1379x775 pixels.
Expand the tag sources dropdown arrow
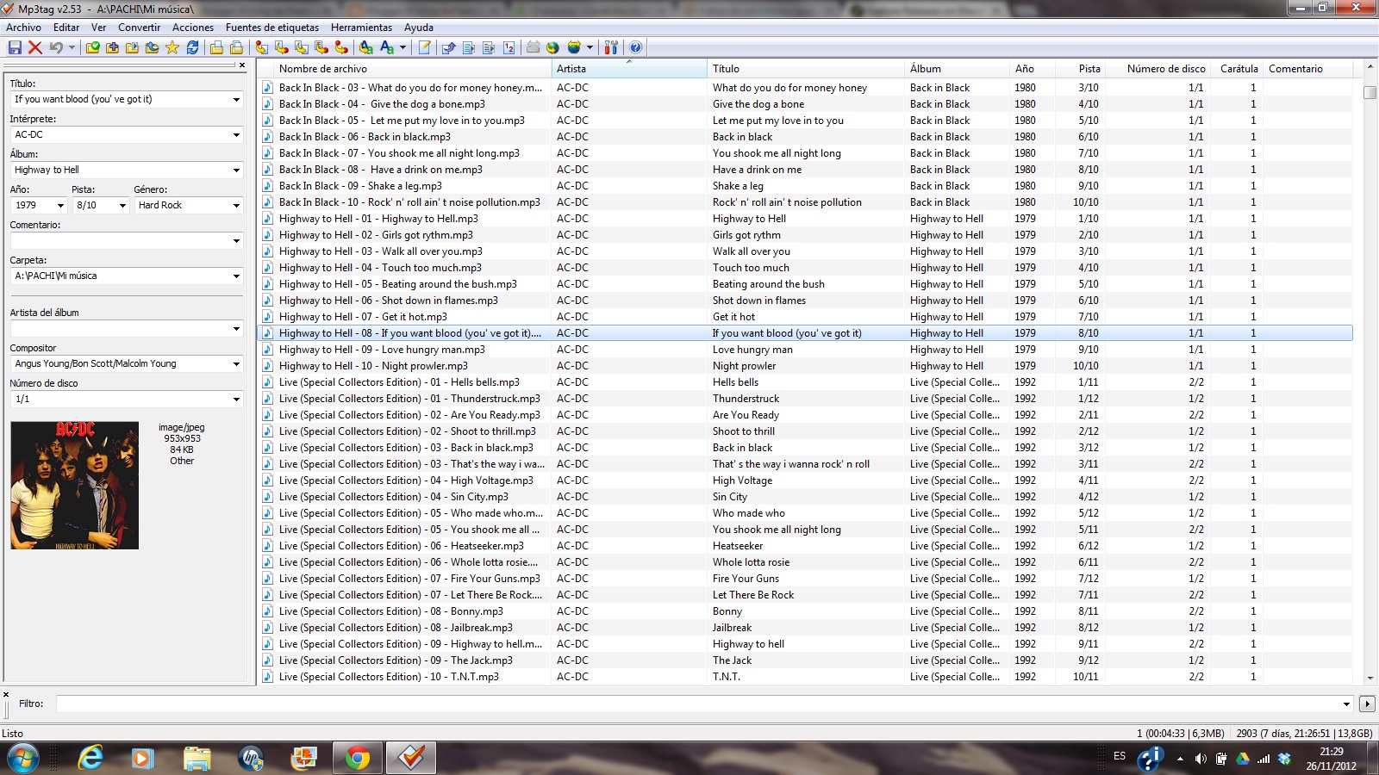coord(590,47)
